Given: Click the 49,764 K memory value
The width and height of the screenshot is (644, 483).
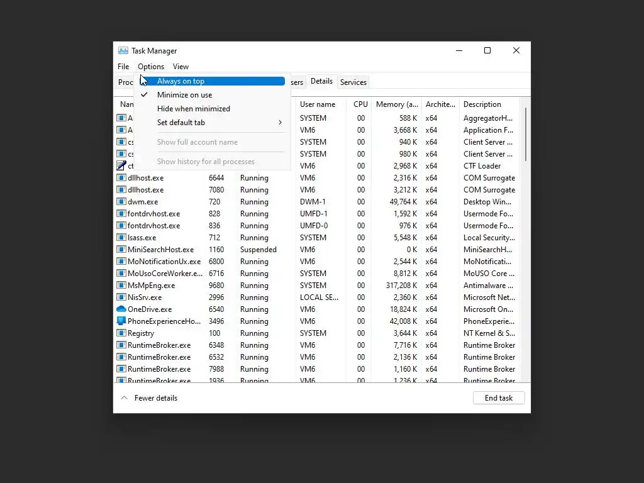Looking at the screenshot, I should click(403, 202).
